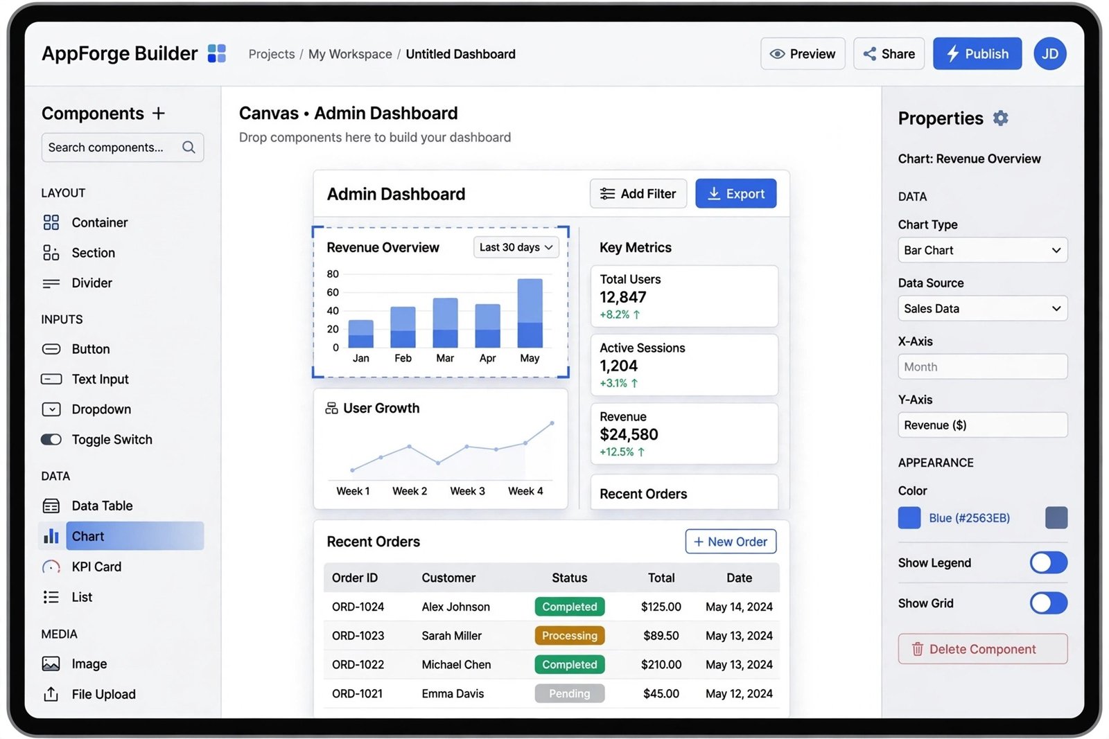Viewport: 1109px width, 739px height.
Task: Click the Export button
Action: (x=735, y=194)
